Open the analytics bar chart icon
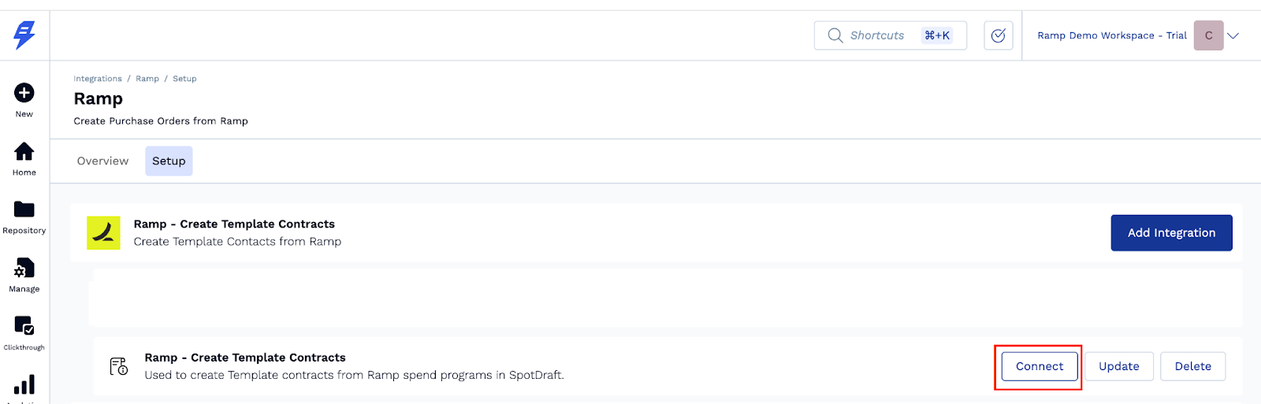Image resolution: width=1261 pixels, height=404 pixels. (24, 384)
